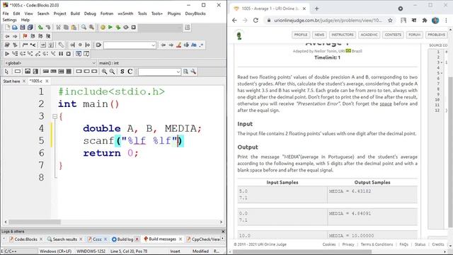Switch to the Search results tab

pyautogui.click(x=64, y=239)
